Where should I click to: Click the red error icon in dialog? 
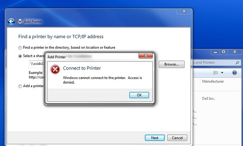55,69
